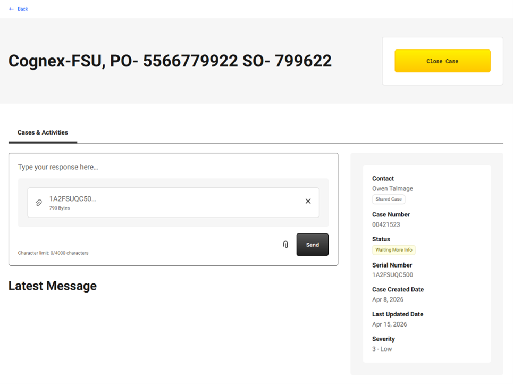Click the 790 Bytes file size
Screen dimensions: 513x384
click(60, 208)
